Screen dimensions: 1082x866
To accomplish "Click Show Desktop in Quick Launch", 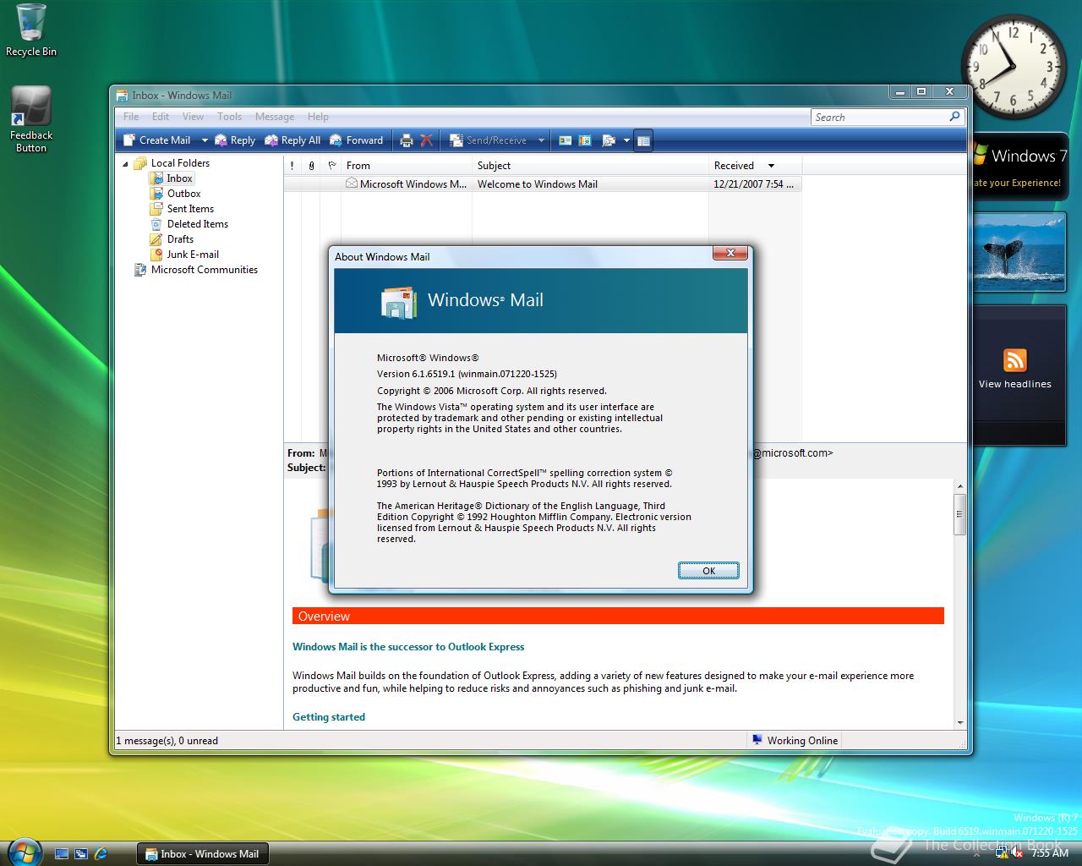I will [61, 853].
